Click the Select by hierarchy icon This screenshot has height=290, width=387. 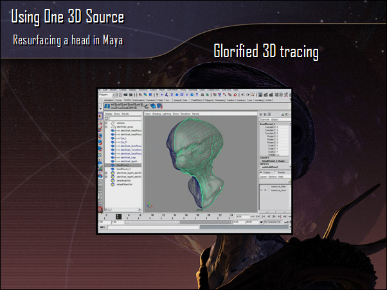[140, 94]
